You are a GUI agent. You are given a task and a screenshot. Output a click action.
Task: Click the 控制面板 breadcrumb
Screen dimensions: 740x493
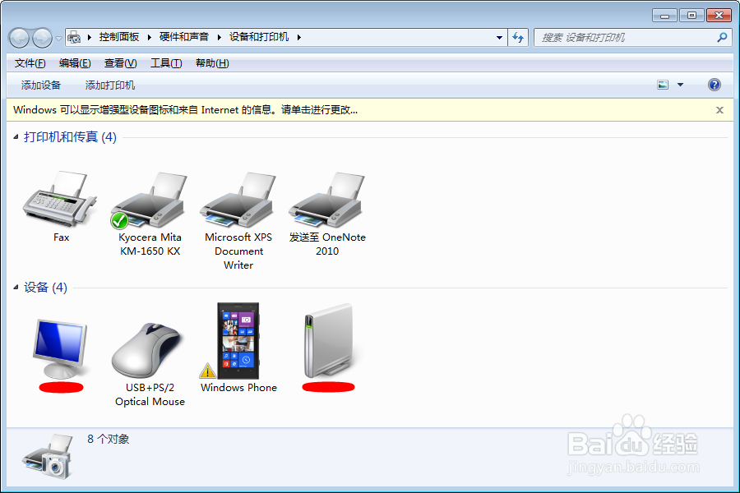point(119,37)
